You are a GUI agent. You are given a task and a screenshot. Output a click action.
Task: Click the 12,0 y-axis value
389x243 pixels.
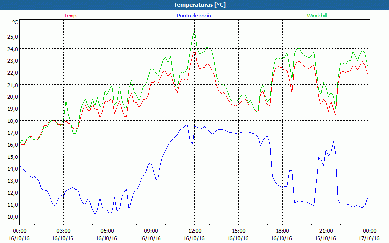13,192
